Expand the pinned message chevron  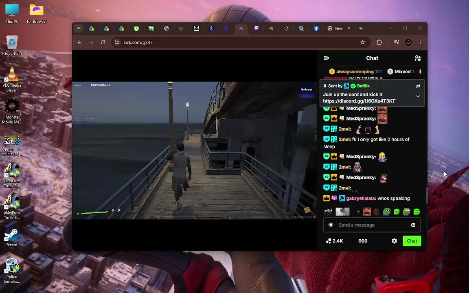pyautogui.click(x=418, y=96)
